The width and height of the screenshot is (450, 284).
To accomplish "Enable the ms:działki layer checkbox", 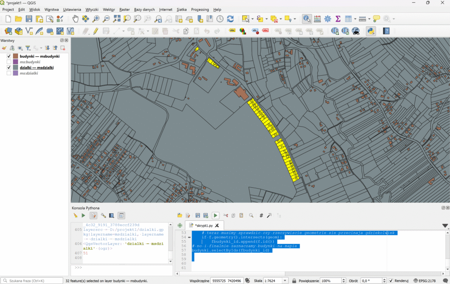I will pyautogui.click(x=9, y=73).
